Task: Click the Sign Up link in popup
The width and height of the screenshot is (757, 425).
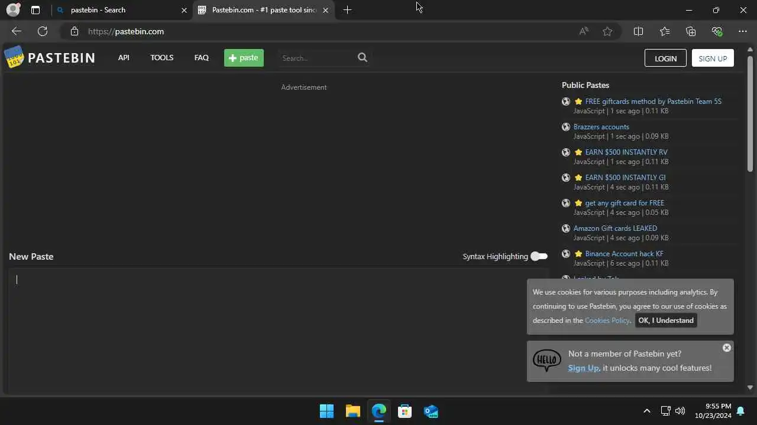Action: [x=584, y=368]
